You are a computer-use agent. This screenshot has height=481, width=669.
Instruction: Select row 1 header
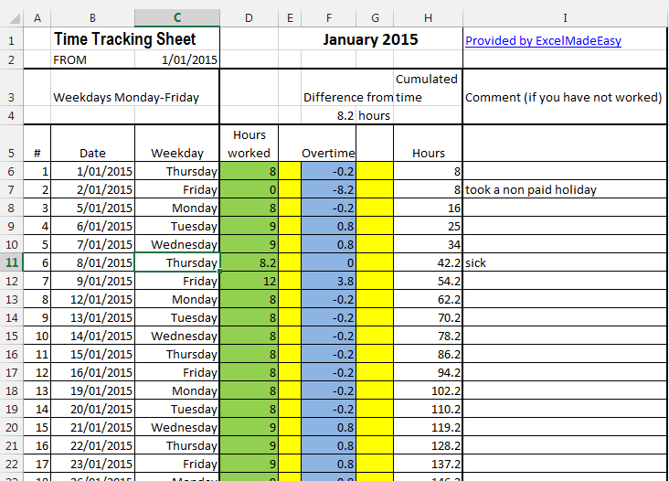tap(11, 41)
